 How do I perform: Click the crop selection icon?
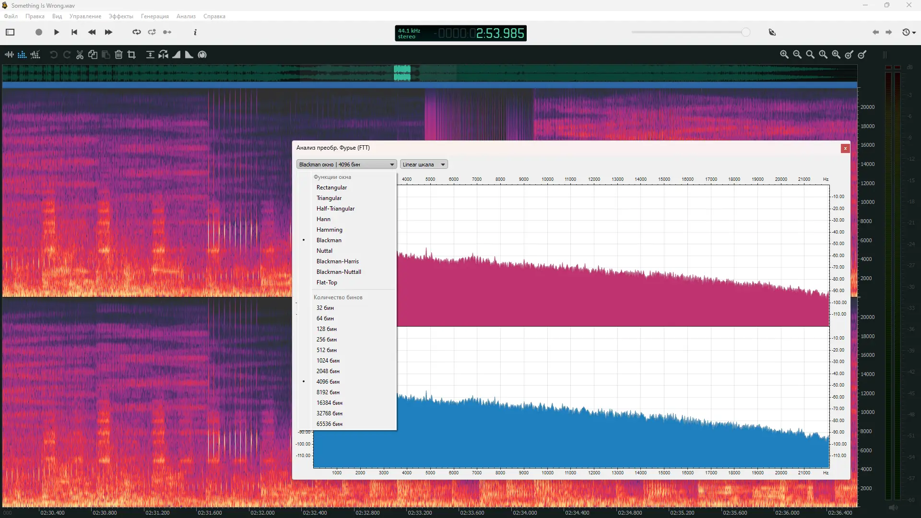[131, 55]
